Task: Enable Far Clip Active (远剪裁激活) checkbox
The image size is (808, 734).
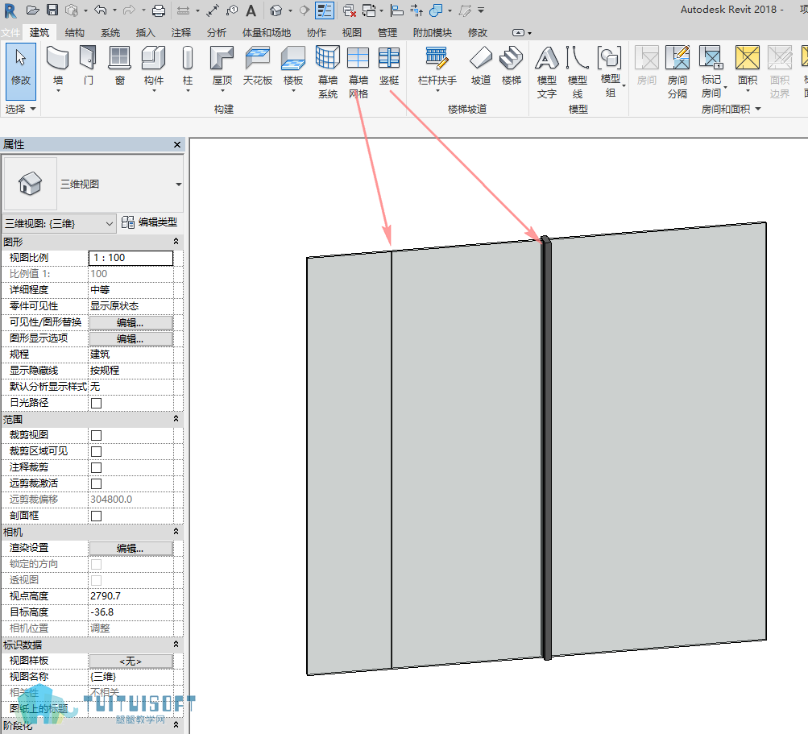Action: coord(97,483)
